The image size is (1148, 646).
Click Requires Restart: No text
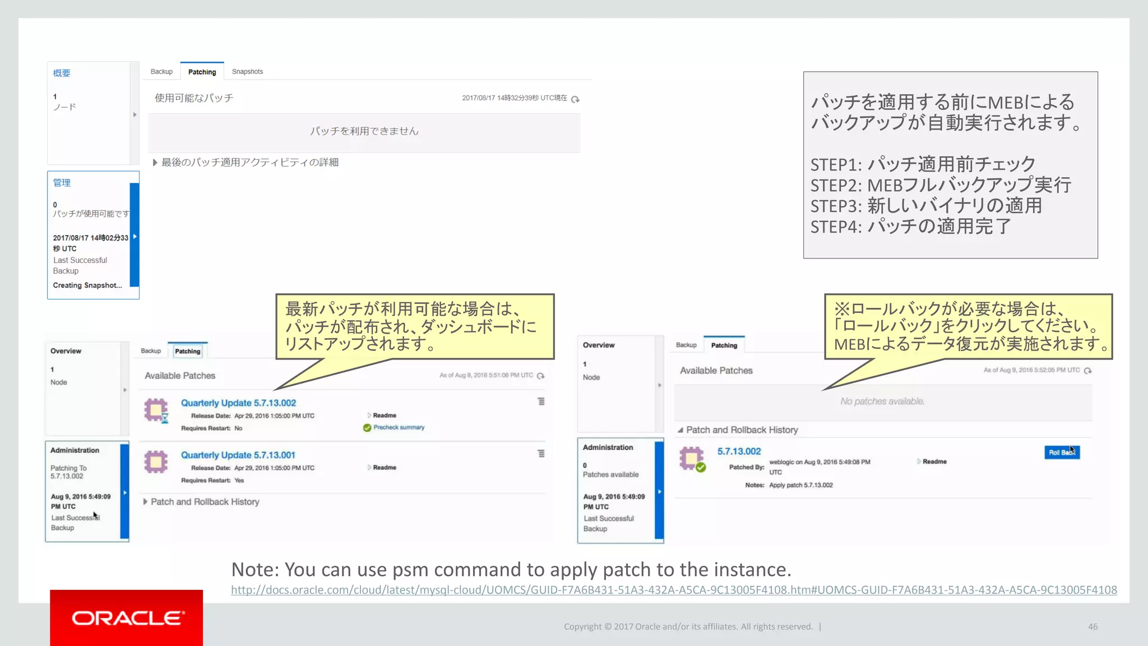click(x=212, y=428)
